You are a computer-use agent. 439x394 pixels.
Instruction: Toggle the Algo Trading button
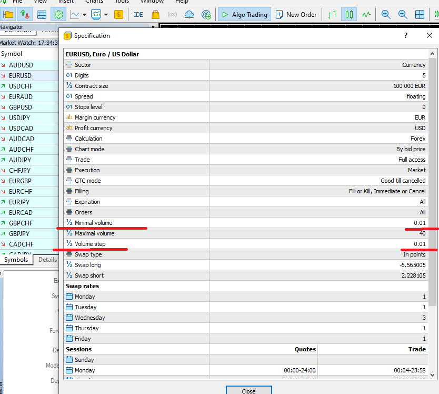(x=244, y=15)
